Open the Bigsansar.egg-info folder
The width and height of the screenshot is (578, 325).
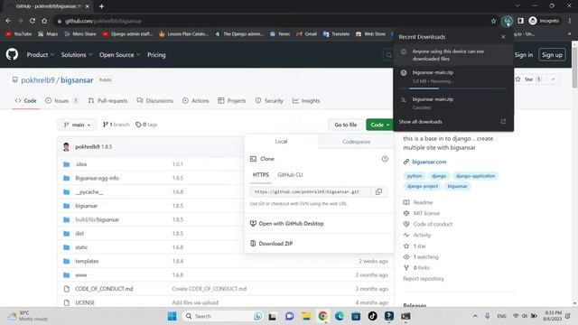coord(97,178)
